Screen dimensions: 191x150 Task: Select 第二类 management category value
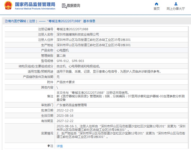(61, 56)
